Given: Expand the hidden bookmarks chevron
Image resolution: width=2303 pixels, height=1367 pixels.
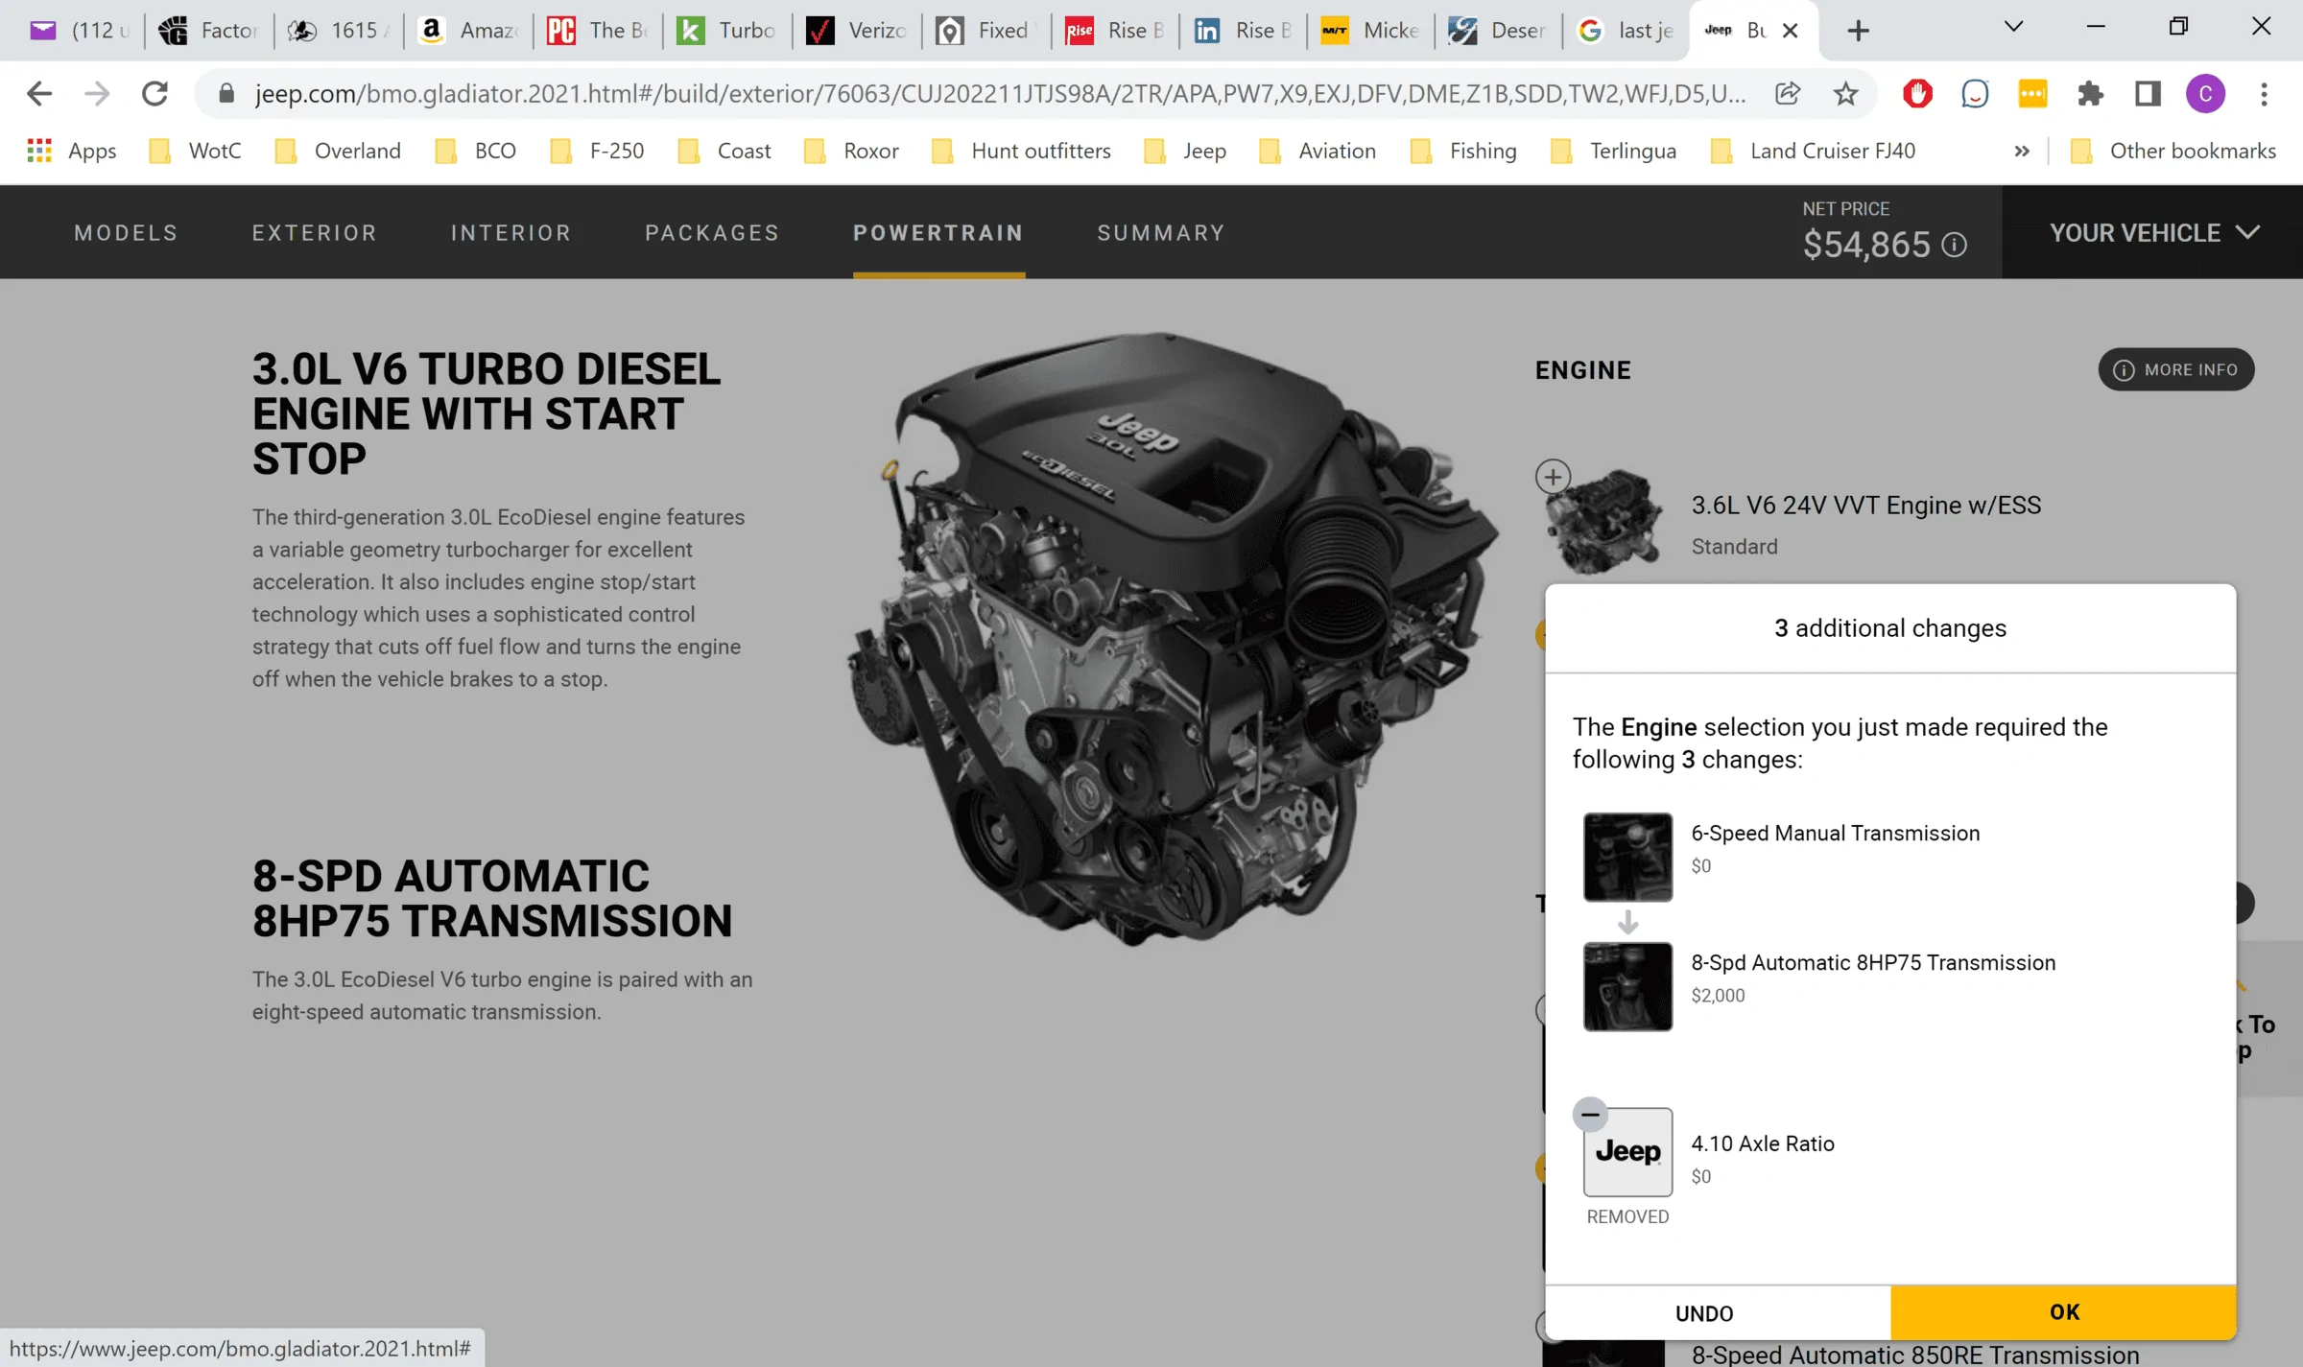Looking at the screenshot, I should coord(2022,151).
